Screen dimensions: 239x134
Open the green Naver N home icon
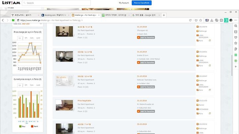pos(13,20)
